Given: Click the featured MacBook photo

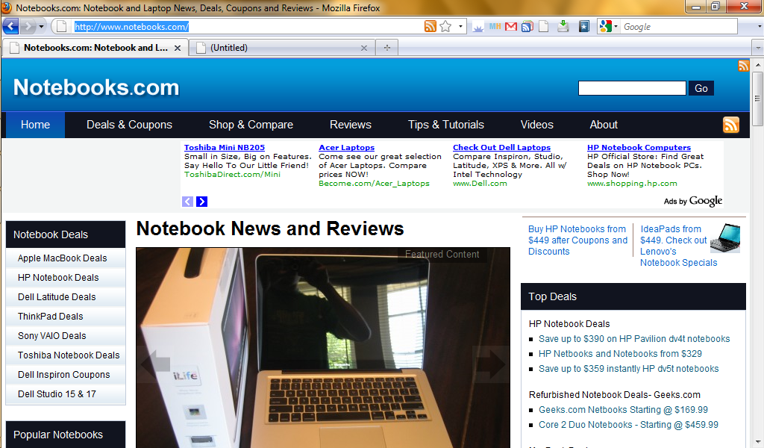Looking at the screenshot, I should click(x=323, y=348).
